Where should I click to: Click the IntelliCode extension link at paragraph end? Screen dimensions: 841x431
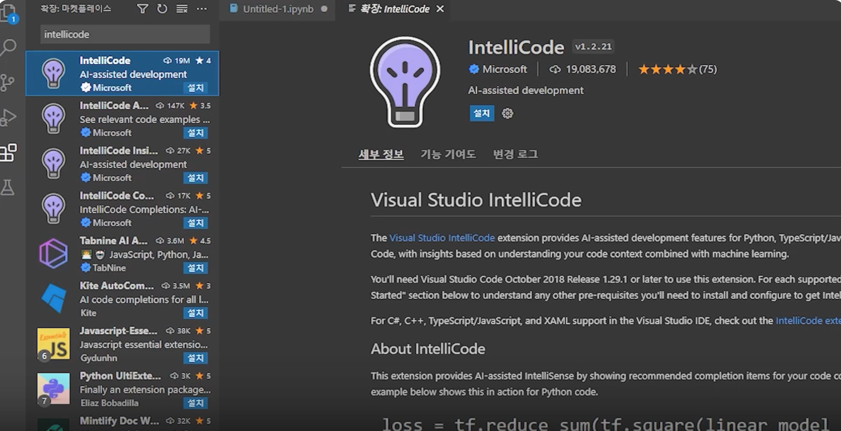[808, 320]
